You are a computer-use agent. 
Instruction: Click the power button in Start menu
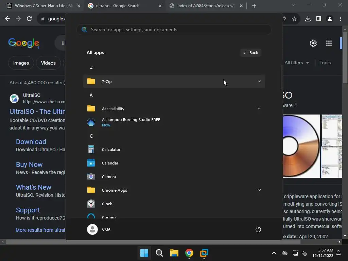(258, 229)
